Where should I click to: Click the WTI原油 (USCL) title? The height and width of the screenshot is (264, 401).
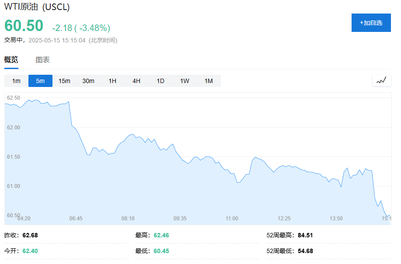point(37,7)
